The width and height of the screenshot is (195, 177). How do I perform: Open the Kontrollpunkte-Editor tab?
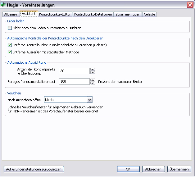click(55, 14)
